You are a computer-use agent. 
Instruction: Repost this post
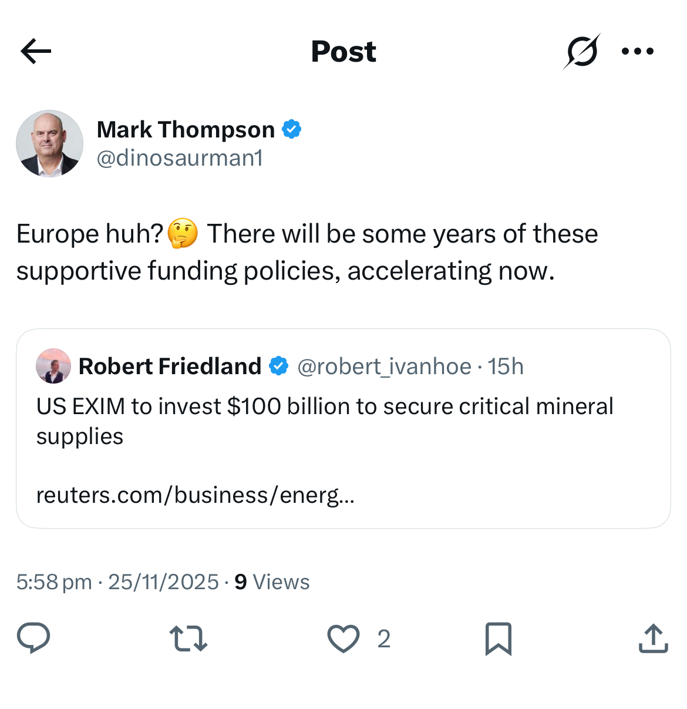[188, 639]
